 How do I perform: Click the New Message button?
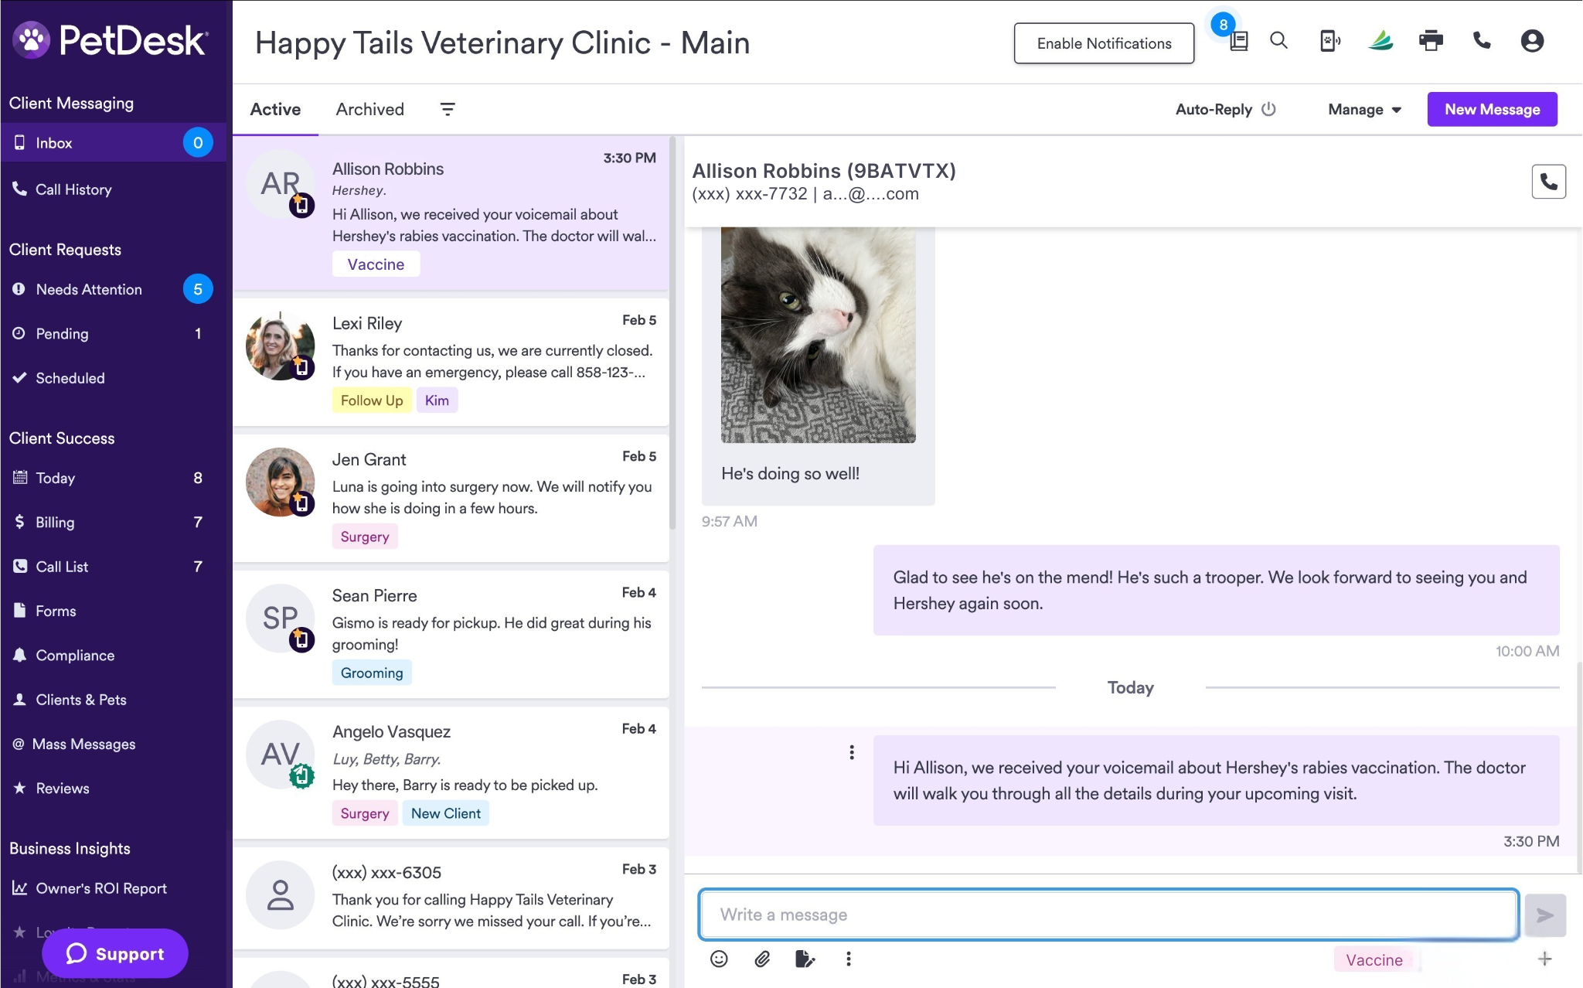tap(1492, 109)
